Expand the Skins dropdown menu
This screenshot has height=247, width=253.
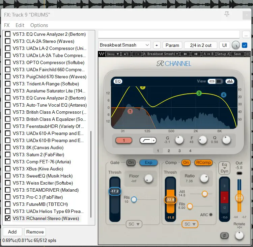click(113, 54)
